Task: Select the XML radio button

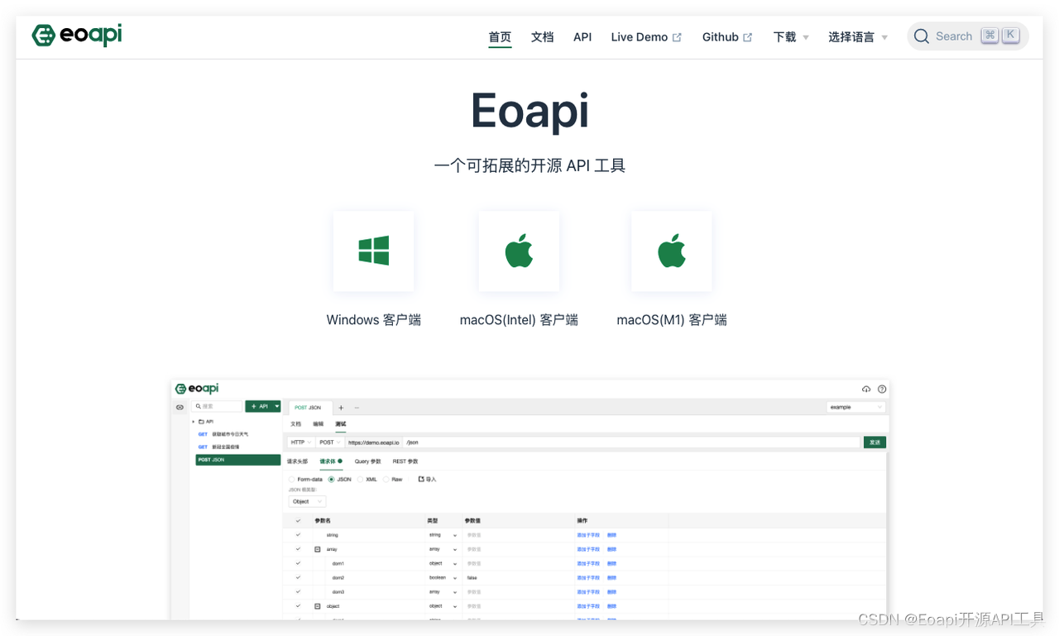Action: (360, 480)
